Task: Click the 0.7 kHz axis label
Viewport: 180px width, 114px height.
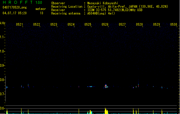Action: tap(2, 94)
